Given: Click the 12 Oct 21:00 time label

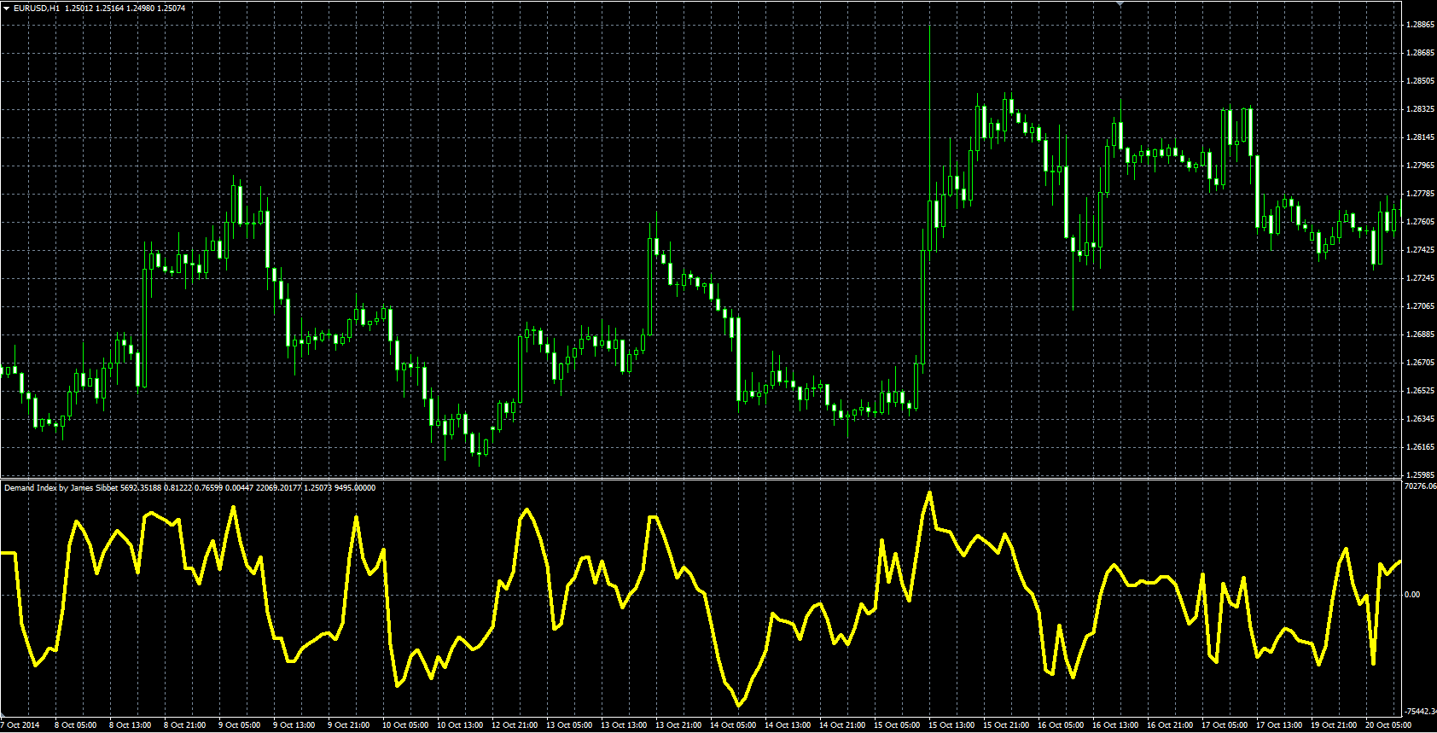Looking at the screenshot, I should 515,725.
